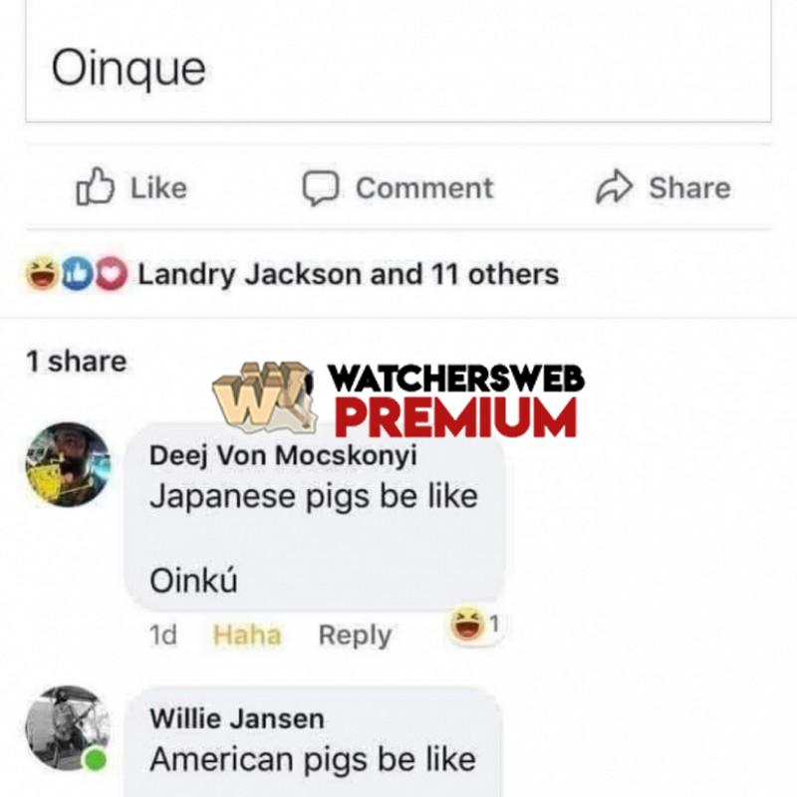Tap the Like button label
797x797 pixels.
159,188
